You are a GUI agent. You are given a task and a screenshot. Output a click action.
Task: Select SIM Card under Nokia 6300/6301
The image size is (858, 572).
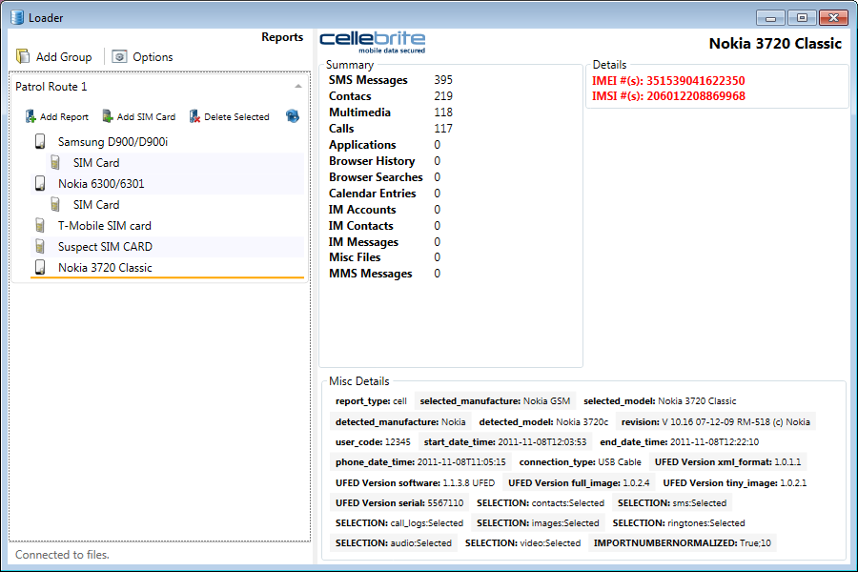96,205
